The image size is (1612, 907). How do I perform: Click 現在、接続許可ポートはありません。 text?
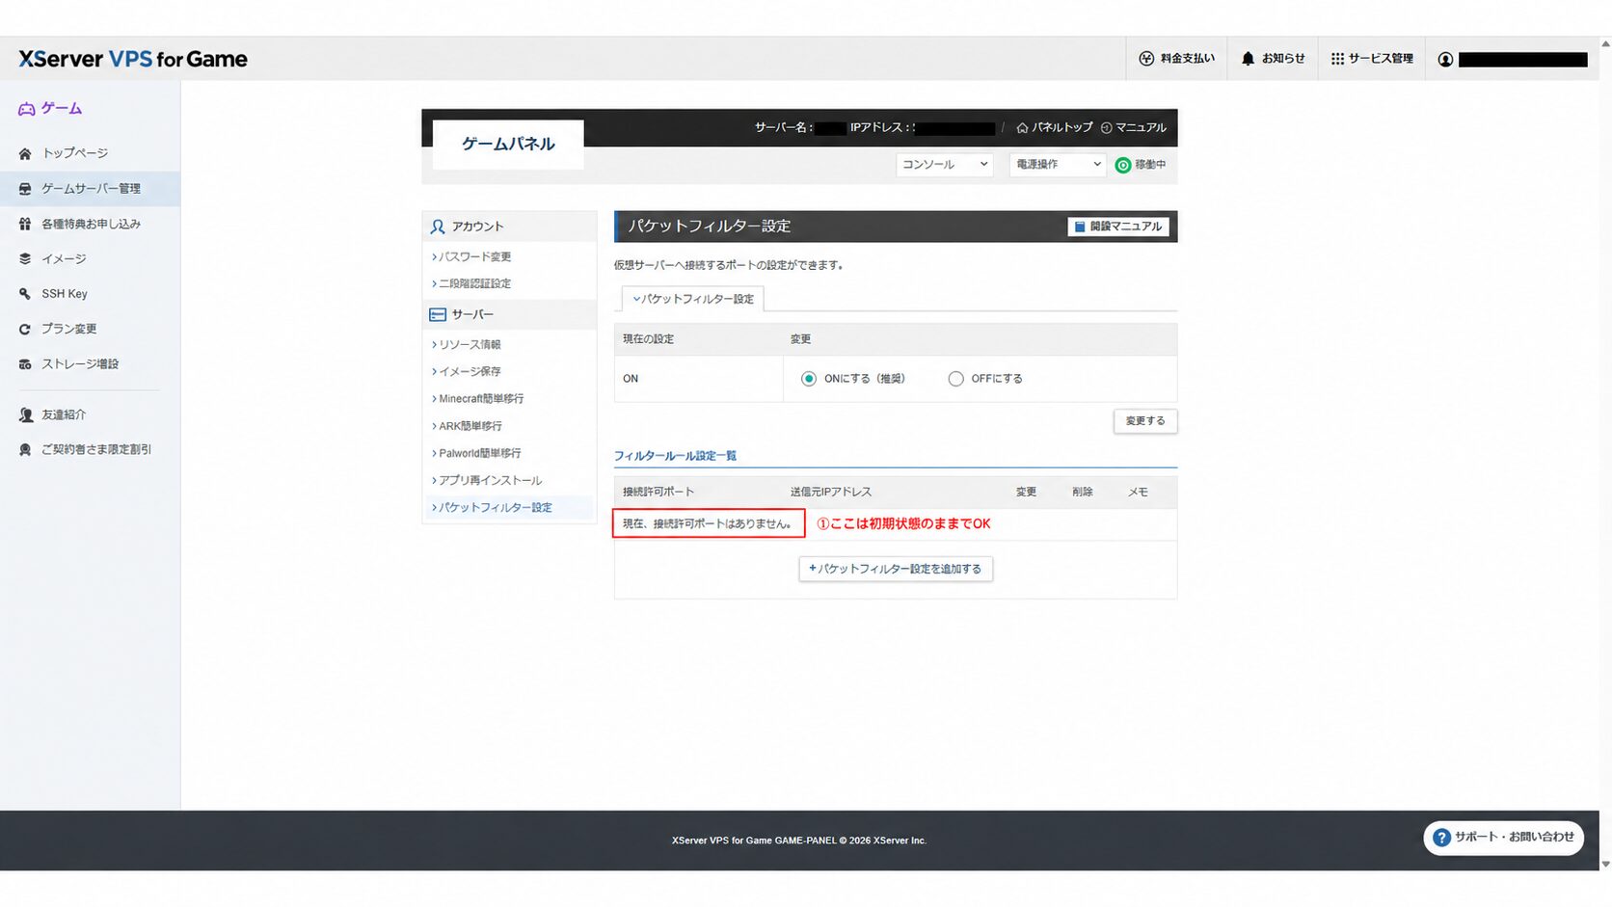(709, 523)
